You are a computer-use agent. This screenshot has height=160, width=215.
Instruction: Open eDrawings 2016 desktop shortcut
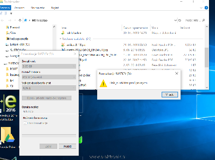(8, 107)
